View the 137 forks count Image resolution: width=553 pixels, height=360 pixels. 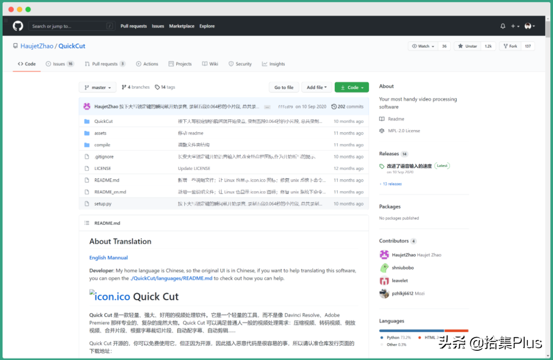[x=527, y=46]
